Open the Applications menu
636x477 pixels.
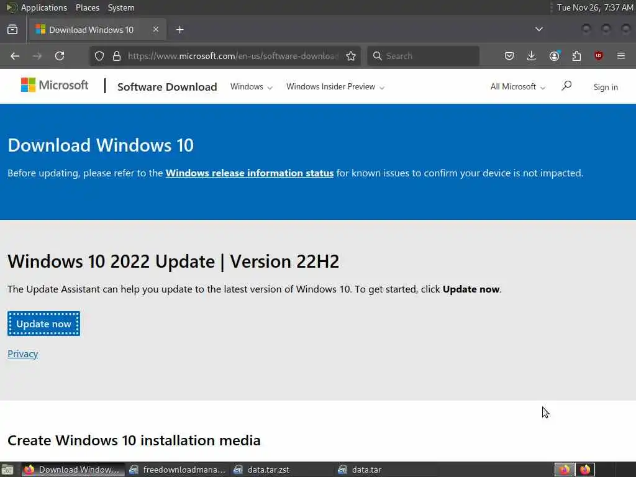pos(44,7)
